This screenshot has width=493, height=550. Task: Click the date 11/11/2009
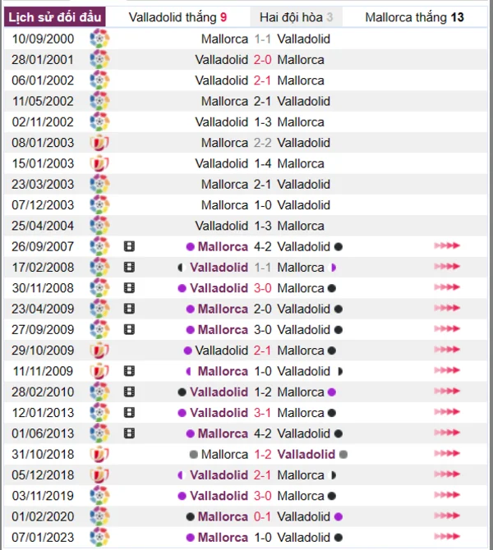click(x=43, y=371)
